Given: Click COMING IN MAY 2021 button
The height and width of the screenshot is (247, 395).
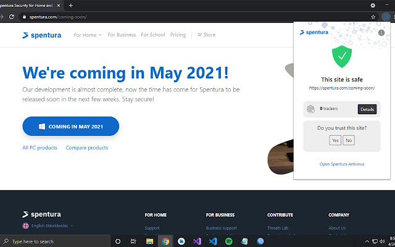Looking at the screenshot, I should pos(71,126).
